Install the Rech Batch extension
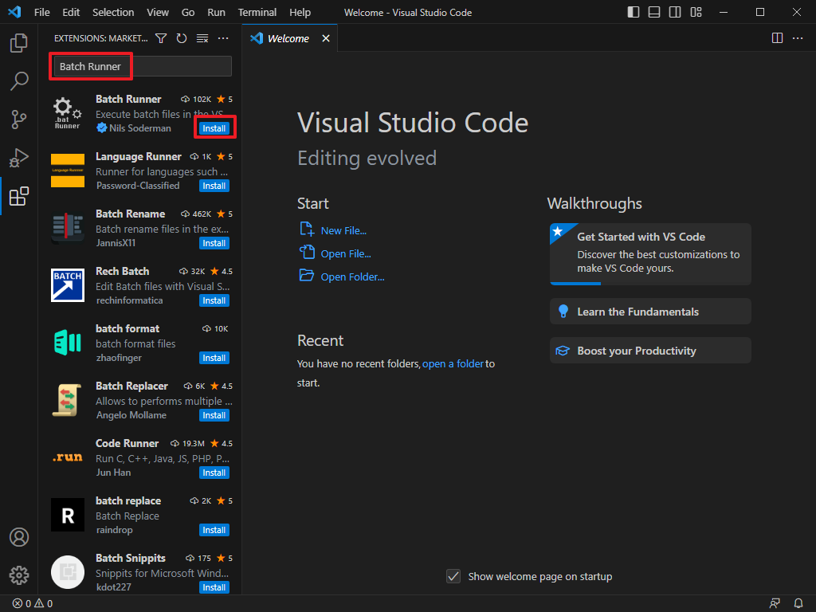The height and width of the screenshot is (612, 816). coord(214,300)
